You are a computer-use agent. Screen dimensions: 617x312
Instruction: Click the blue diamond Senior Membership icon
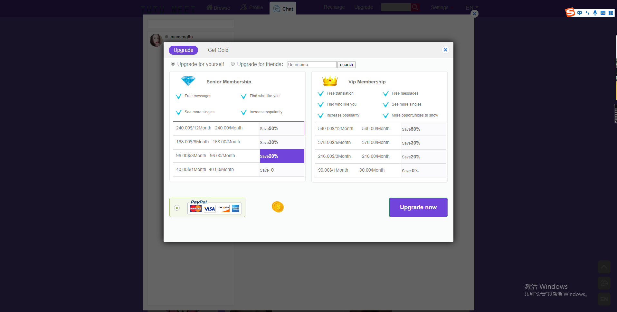point(188,81)
